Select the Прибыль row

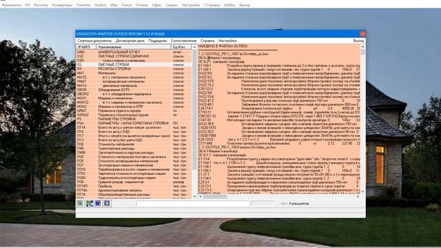[134, 186]
